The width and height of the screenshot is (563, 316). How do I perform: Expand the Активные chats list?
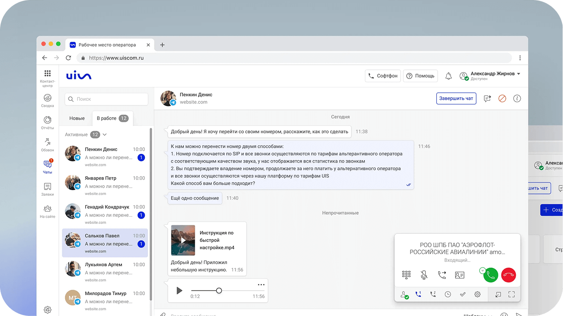(104, 134)
